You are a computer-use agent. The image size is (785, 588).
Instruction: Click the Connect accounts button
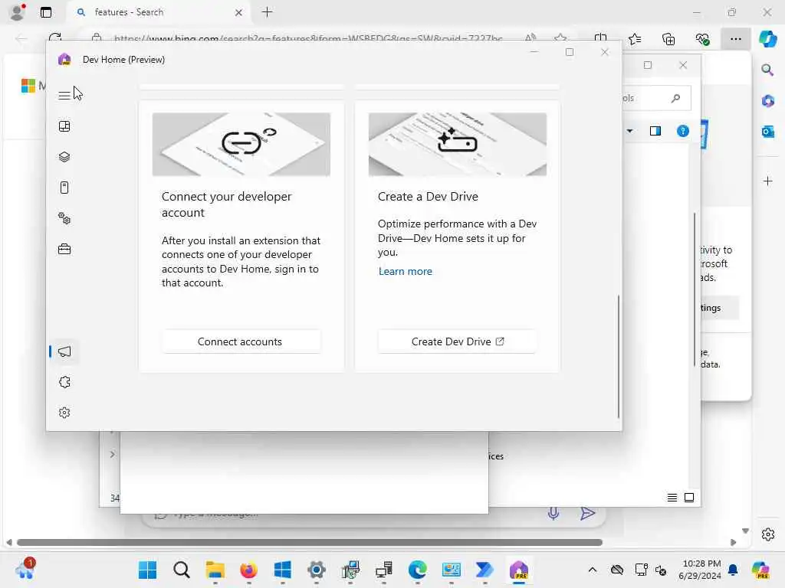click(x=241, y=341)
